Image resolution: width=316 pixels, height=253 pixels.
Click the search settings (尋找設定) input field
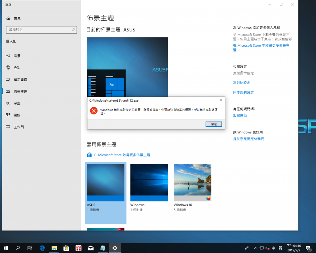pos(42,30)
